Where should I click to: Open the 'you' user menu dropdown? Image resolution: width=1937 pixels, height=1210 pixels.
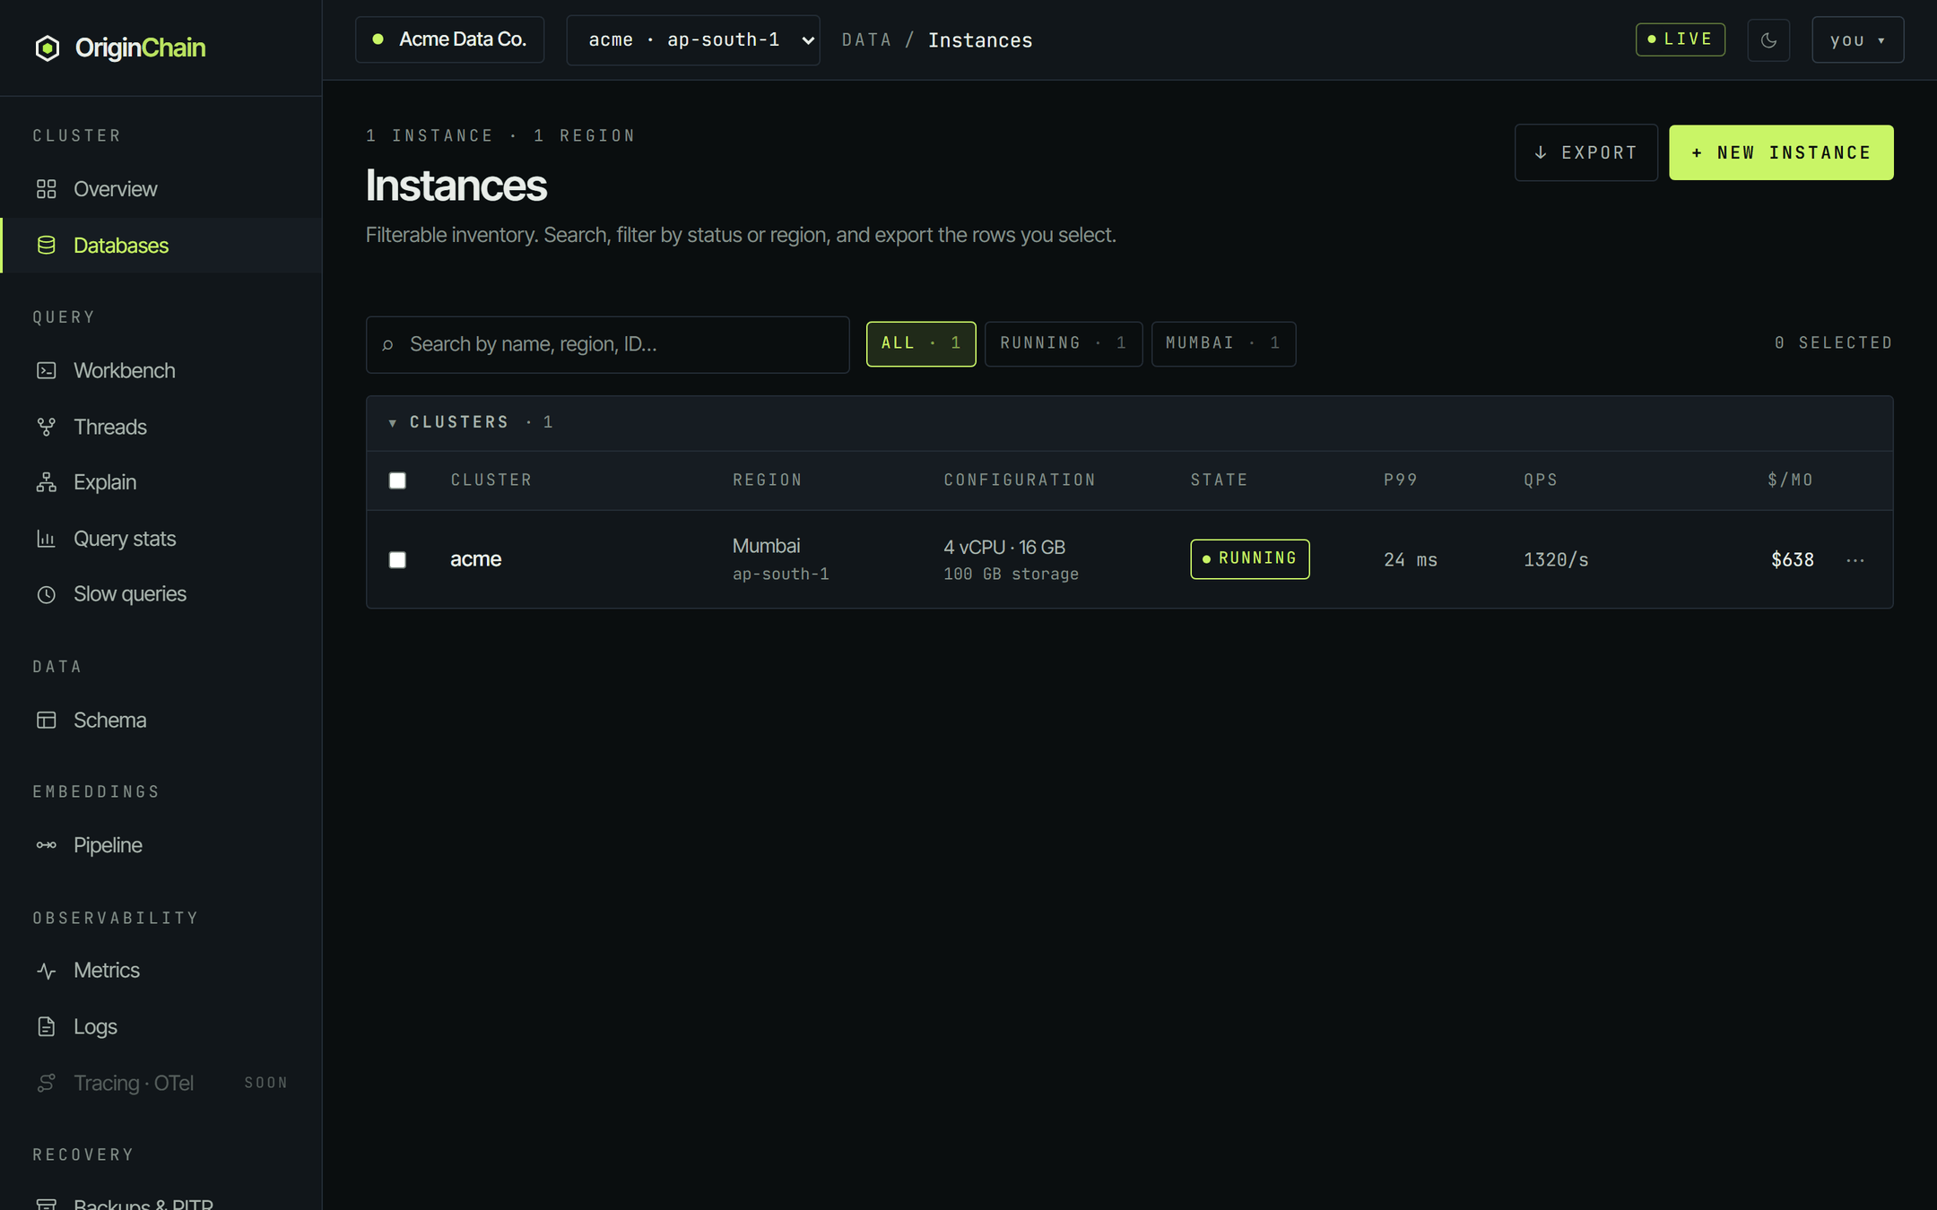pyautogui.click(x=1857, y=40)
